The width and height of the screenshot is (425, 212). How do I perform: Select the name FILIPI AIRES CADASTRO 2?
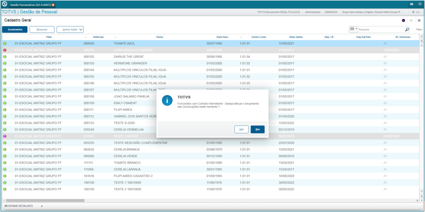pos(133,176)
